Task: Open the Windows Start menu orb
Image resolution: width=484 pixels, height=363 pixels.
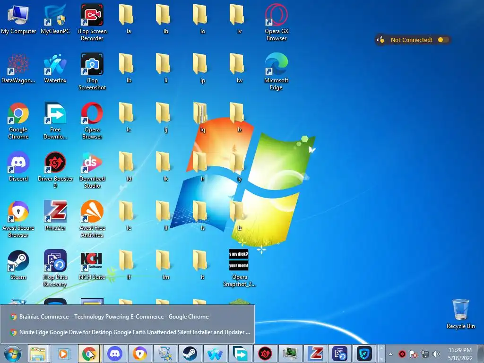Action: coord(13,354)
